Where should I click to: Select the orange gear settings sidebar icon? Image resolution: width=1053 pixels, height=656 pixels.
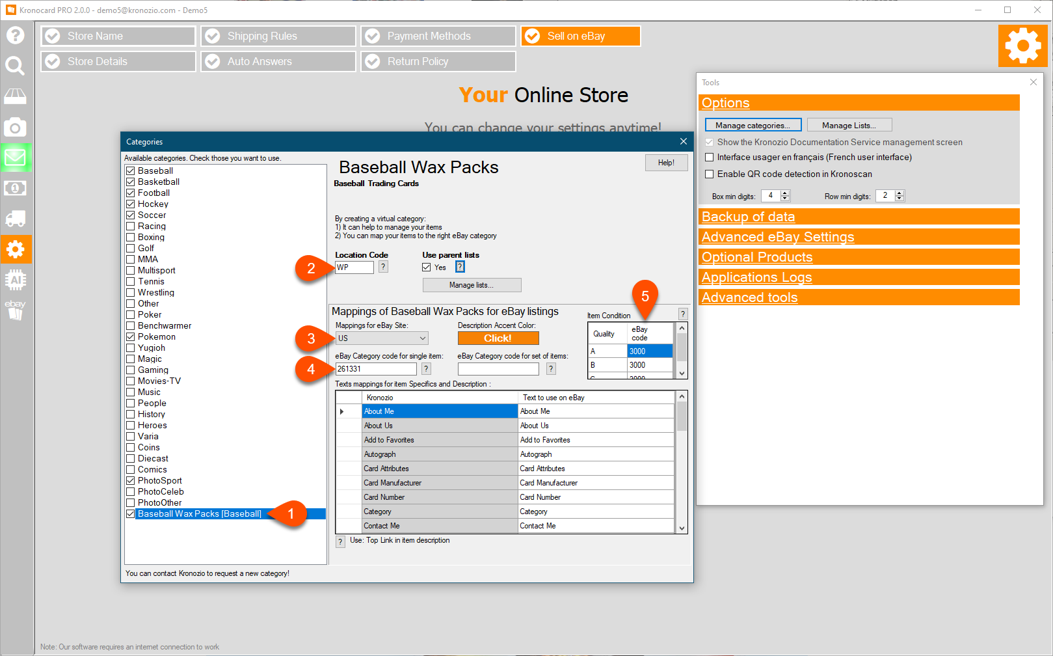coord(16,249)
